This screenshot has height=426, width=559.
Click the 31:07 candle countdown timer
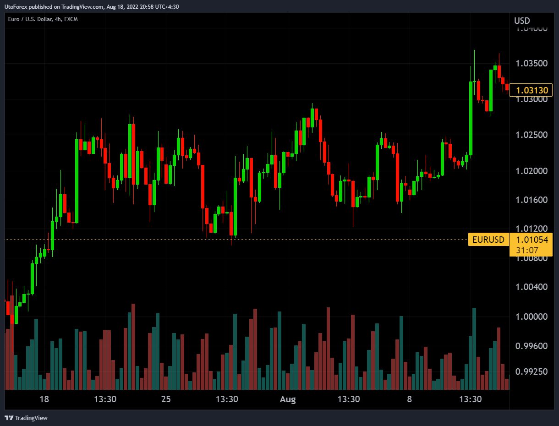tap(527, 250)
